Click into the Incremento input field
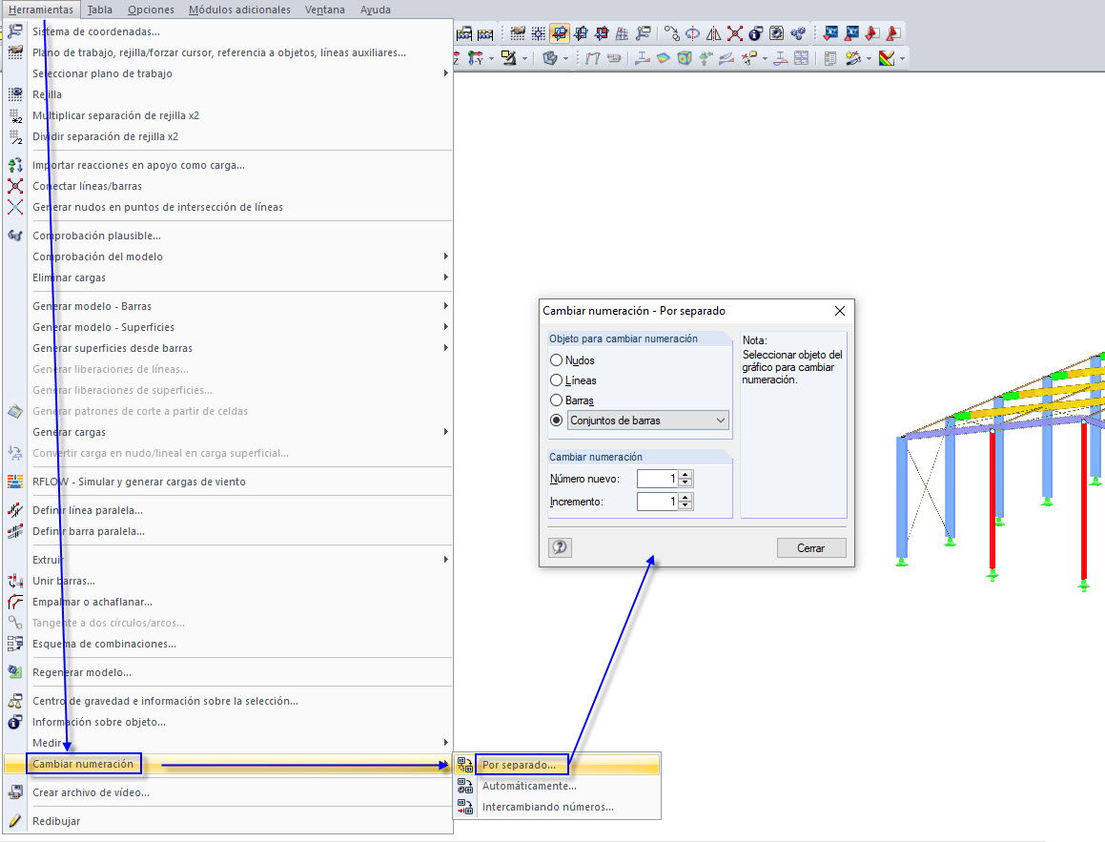Viewport: 1105px width, 842px height. [x=658, y=502]
